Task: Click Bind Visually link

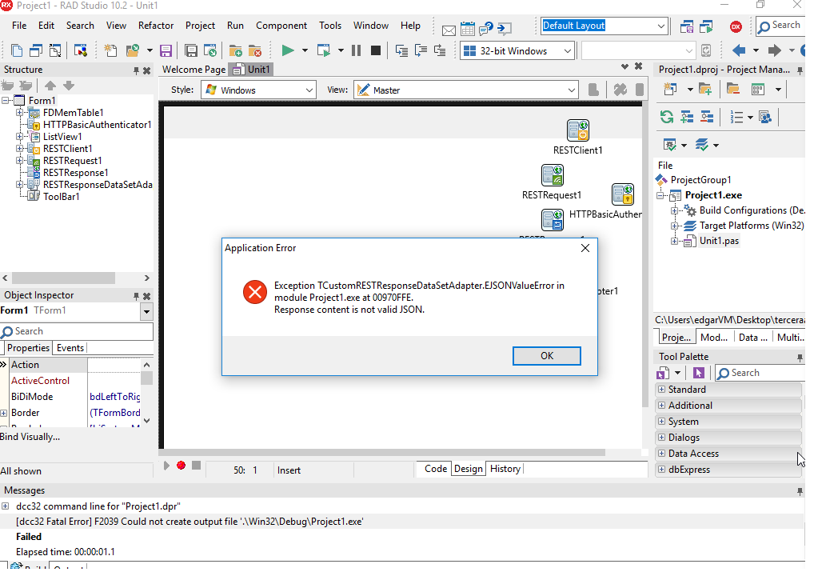Action: tap(30, 437)
